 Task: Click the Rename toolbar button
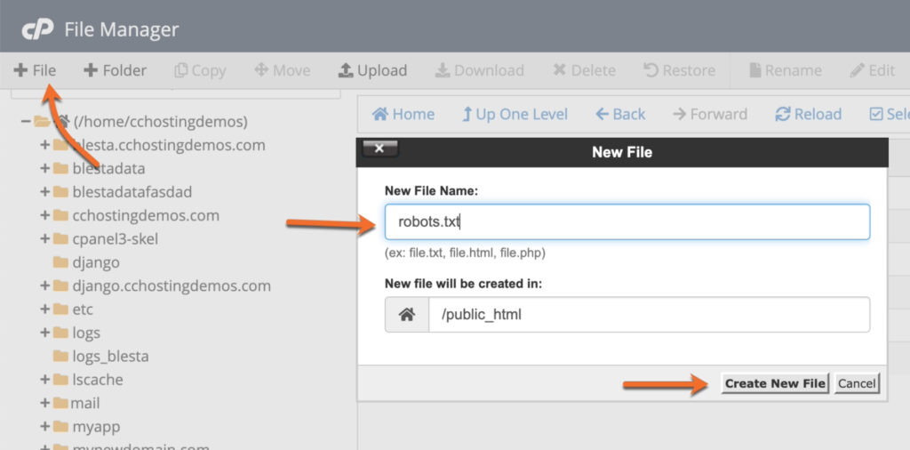786,71
